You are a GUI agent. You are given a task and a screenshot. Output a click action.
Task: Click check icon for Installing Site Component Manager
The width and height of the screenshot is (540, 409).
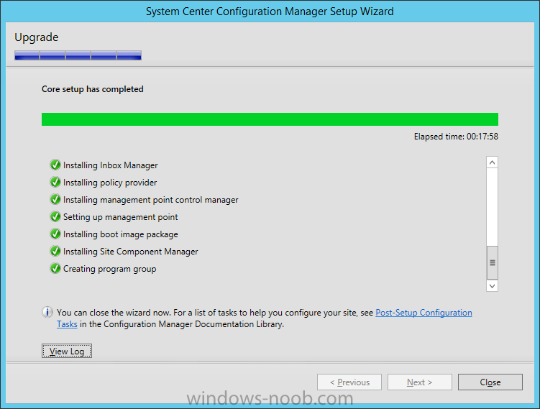(x=55, y=251)
